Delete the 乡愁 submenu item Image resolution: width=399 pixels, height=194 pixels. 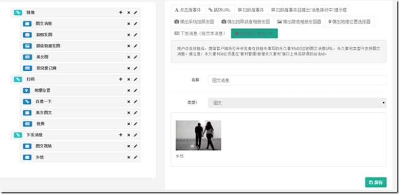(129, 157)
